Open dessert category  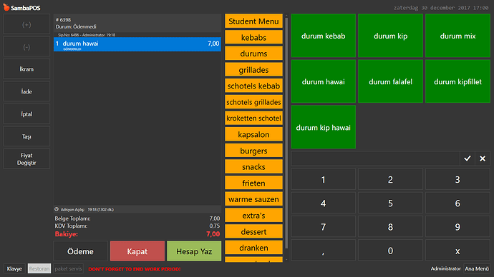coord(253,232)
